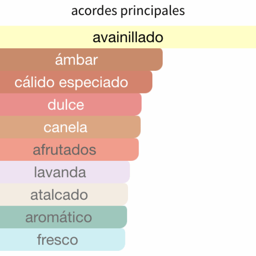The width and height of the screenshot is (256, 256).
Task: Click the afrutados text label
Action: tap(64, 150)
